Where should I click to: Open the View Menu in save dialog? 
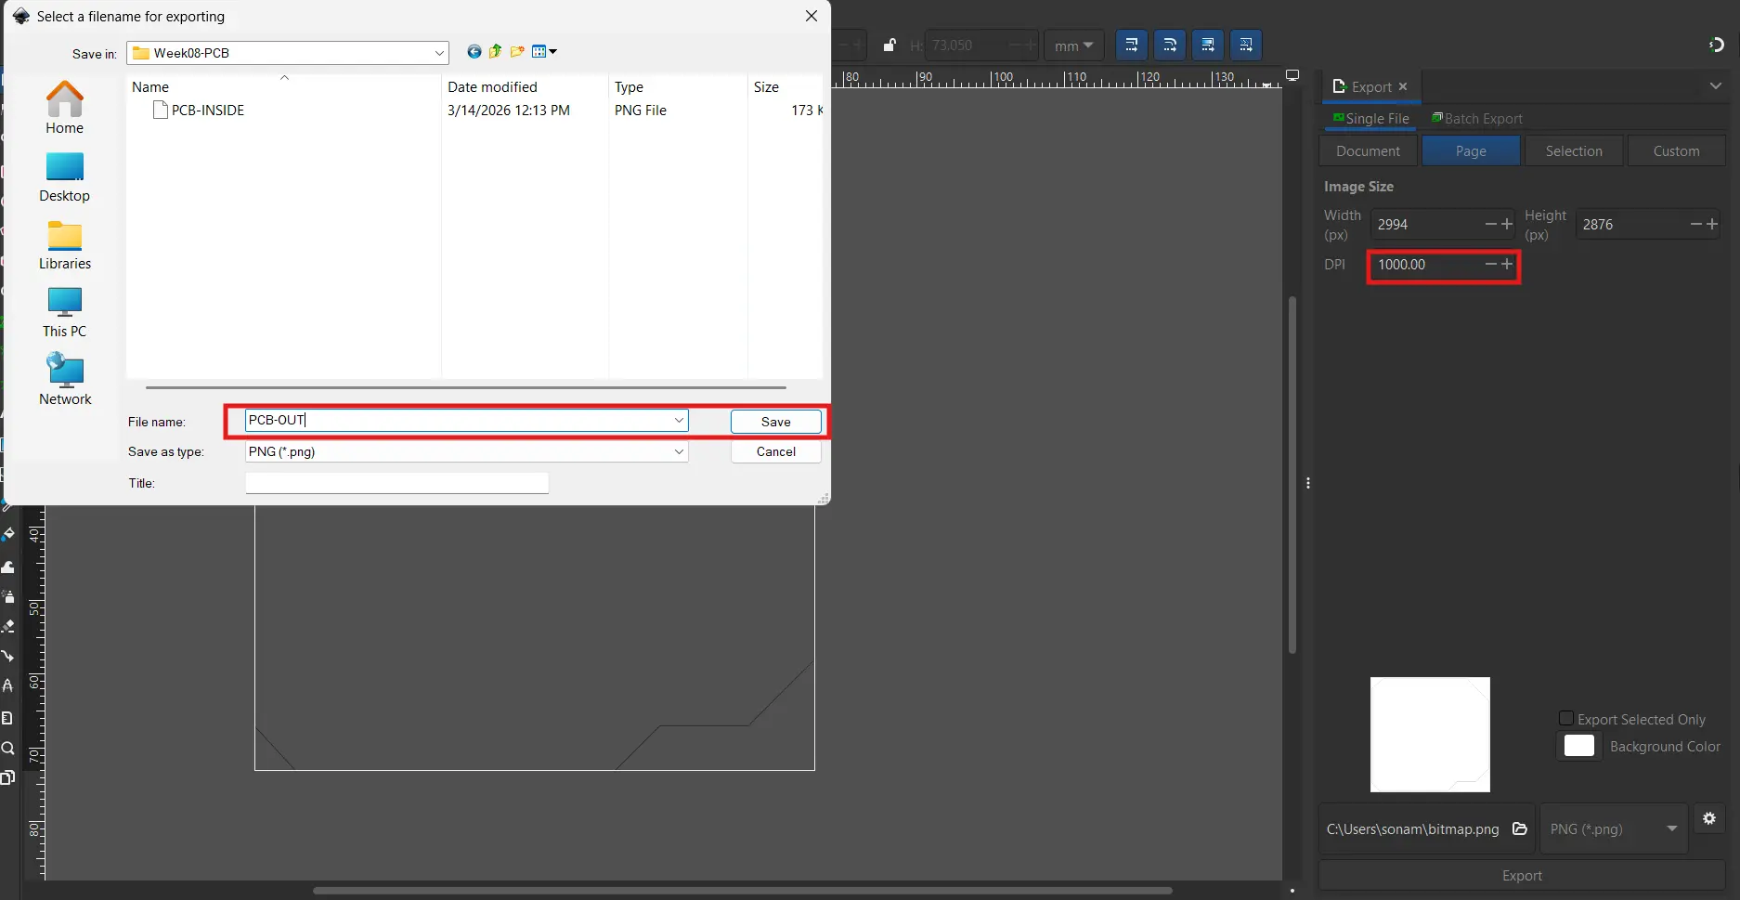(x=544, y=52)
